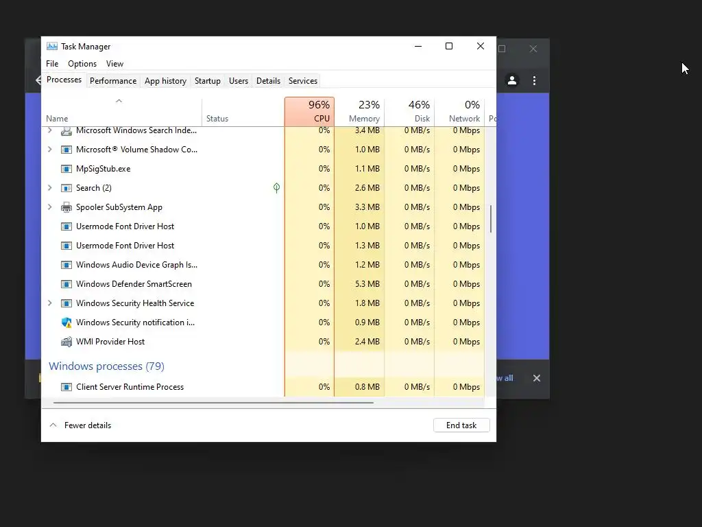The height and width of the screenshot is (527, 702).
Task: Click the Windows Audio Device Graph icon
Action: [x=66, y=265]
